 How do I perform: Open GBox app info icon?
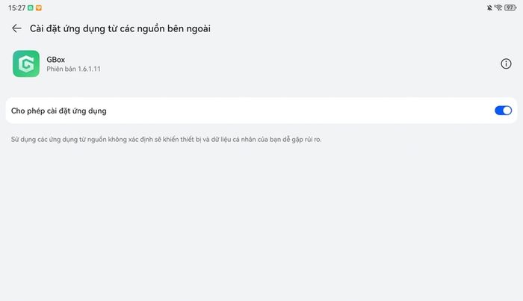point(506,63)
